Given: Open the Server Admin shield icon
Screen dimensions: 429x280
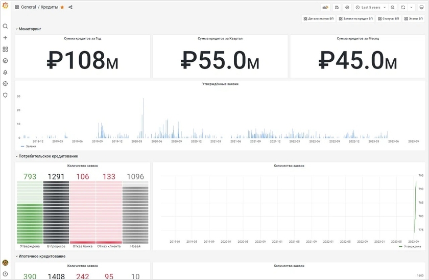Looking at the screenshot, I should (6, 95).
